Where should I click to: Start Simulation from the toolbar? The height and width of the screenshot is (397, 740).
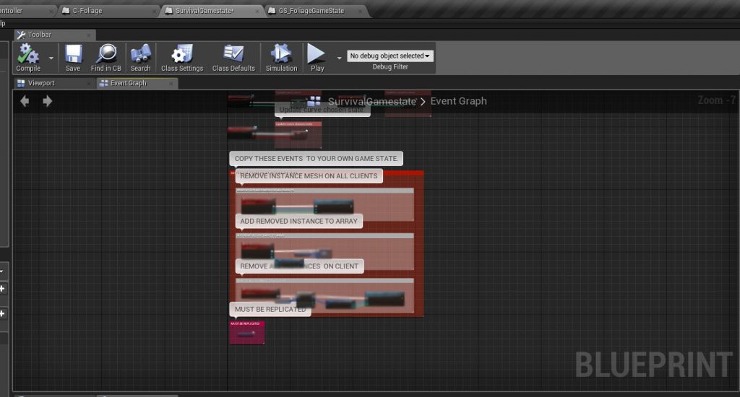(281, 55)
